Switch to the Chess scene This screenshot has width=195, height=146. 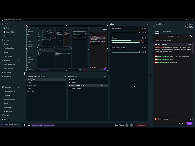click(46, 88)
